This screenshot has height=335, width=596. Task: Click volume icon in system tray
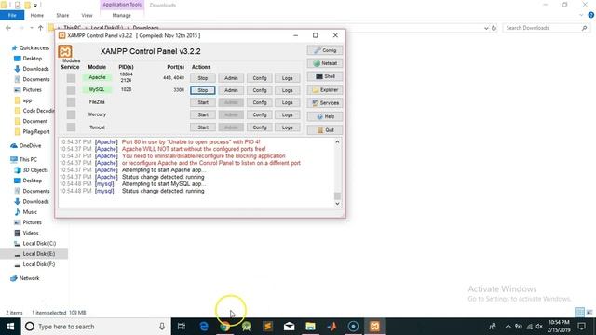539,327
